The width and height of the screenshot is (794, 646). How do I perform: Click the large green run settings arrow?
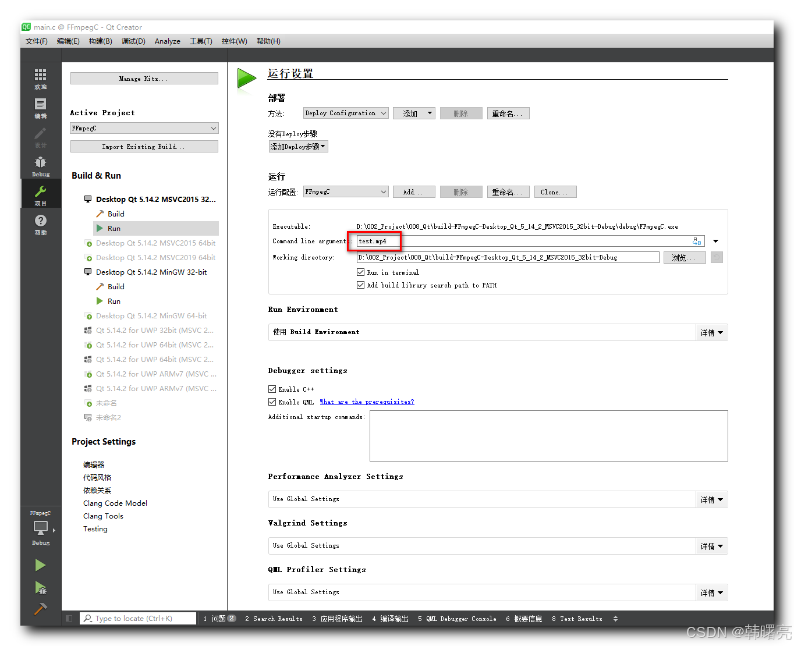pos(246,79)
